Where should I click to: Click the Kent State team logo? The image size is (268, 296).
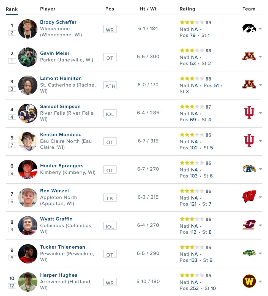(x=249, y=169)
